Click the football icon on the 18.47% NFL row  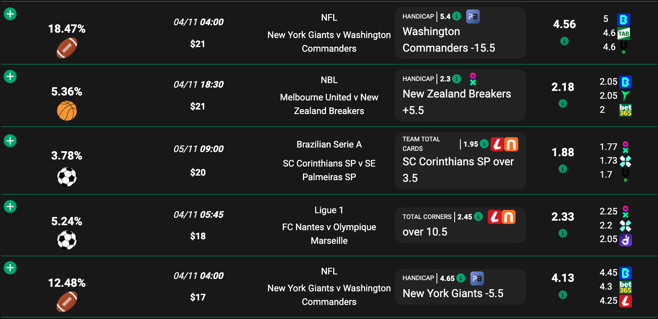(x=67, y=48)
